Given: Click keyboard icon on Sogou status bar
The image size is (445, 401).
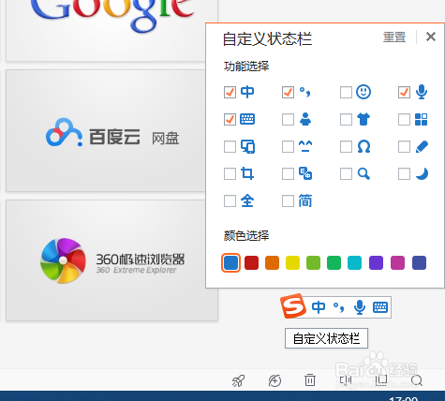Looking at the screenshot, I should 380,307.
